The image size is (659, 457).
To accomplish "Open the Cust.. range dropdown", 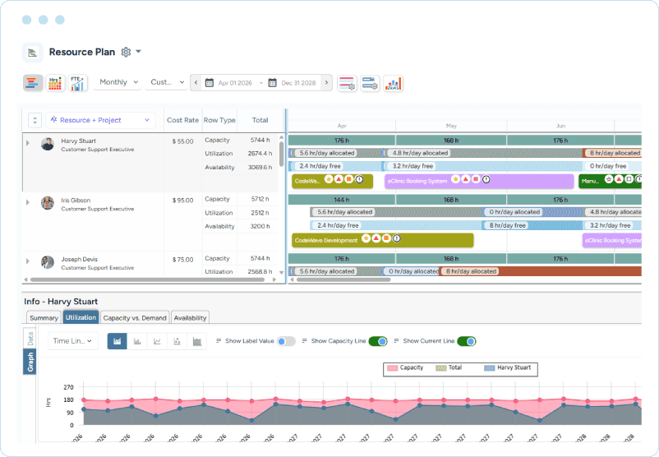I will [168, 82].
